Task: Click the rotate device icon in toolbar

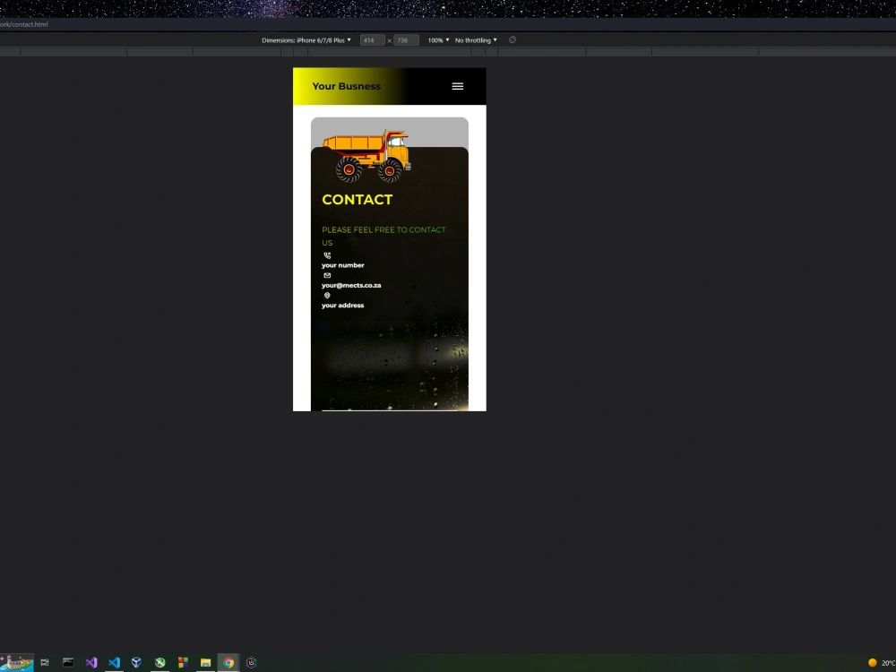Action: (x=513, y=40)
